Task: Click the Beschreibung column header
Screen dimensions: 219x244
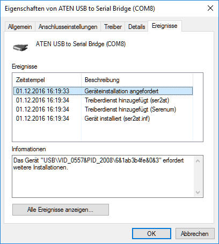Action: (x=137, y=80)
